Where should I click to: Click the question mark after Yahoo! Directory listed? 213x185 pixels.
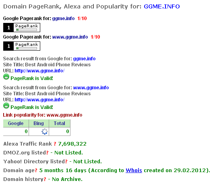point(66,162)
